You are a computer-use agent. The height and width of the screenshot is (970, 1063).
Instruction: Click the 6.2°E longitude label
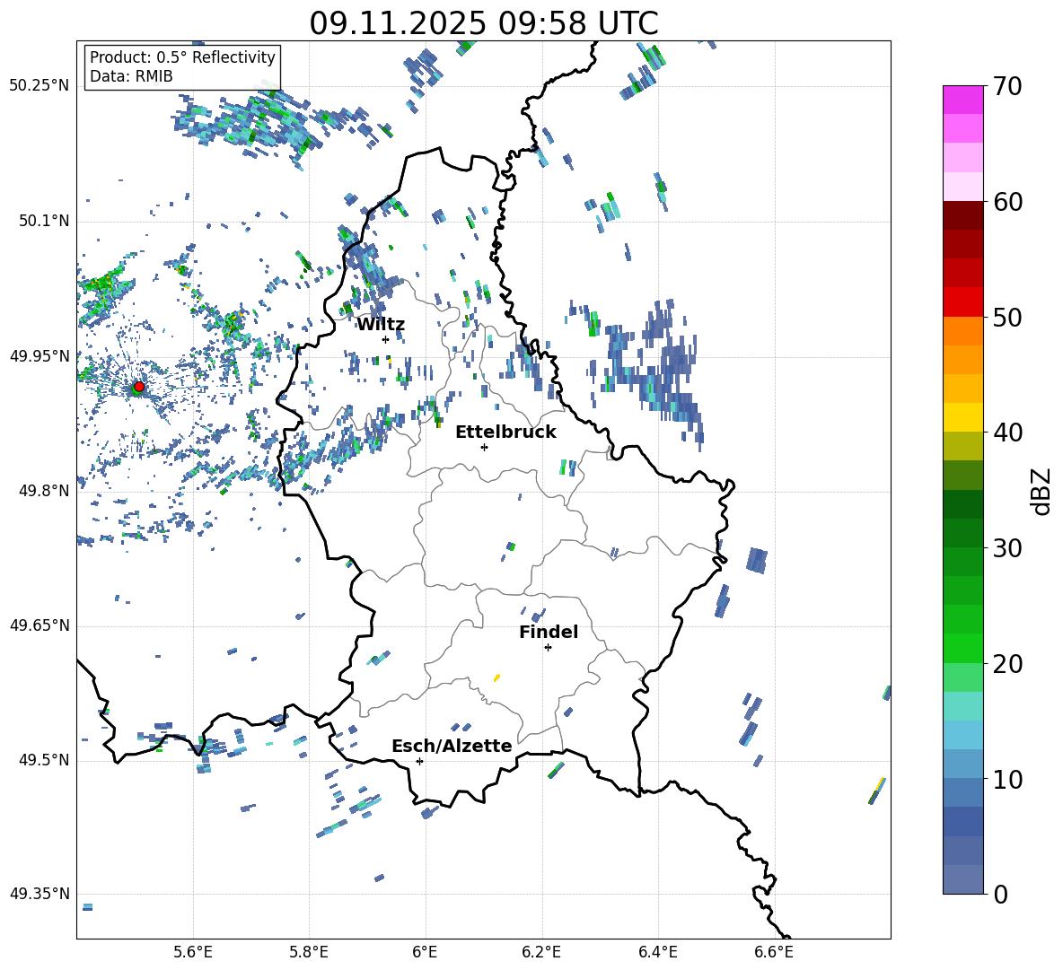click(x=541, y=952)
